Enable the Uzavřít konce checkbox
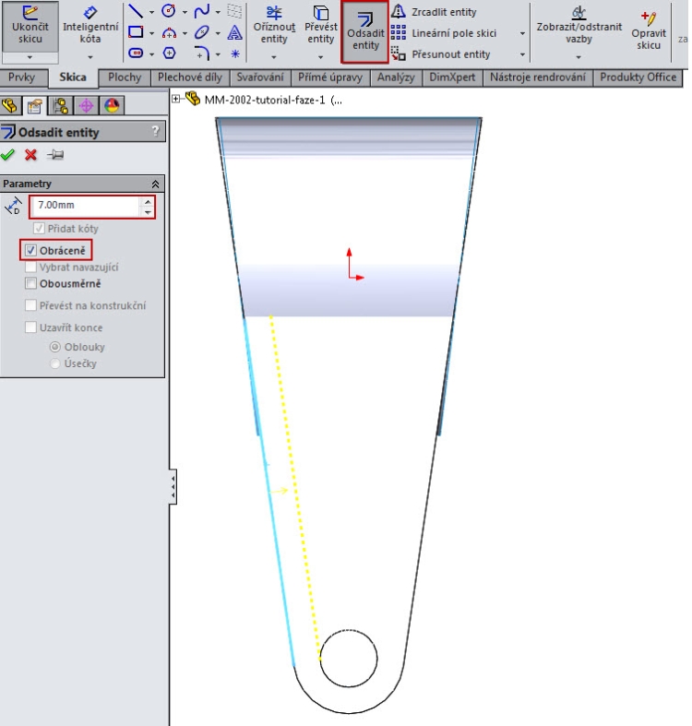 [30, 327]
